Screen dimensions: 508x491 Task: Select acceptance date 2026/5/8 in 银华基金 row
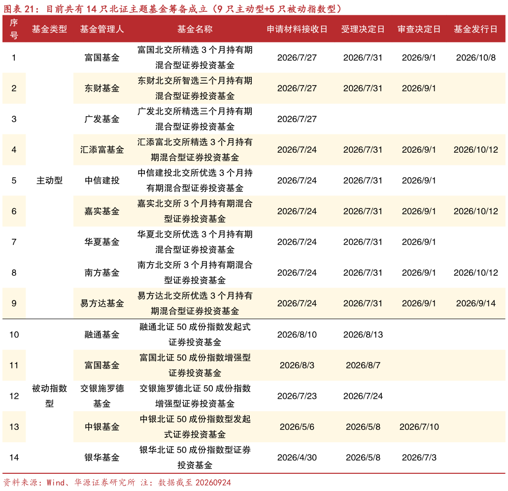363,458
